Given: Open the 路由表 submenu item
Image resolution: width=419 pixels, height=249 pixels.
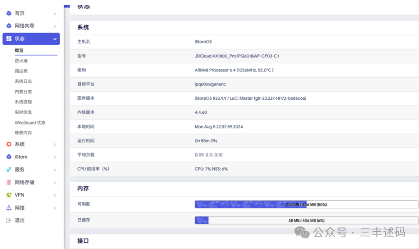Looking at the screenshot, I should [x=21, y=71].
